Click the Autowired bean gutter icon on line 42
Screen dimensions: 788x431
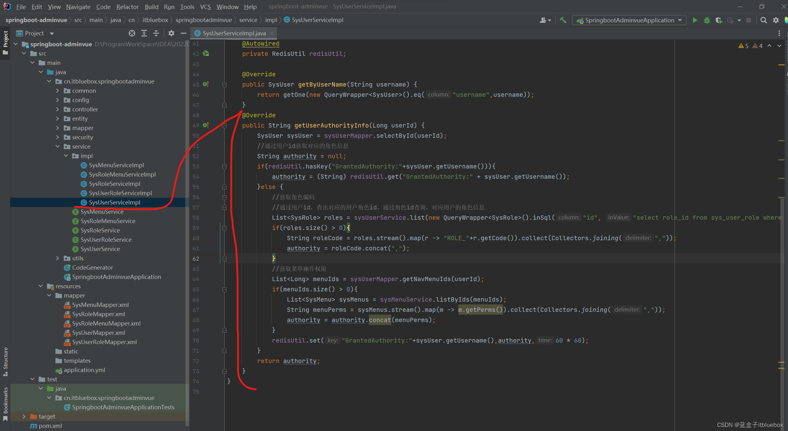[x=206, y=54]
